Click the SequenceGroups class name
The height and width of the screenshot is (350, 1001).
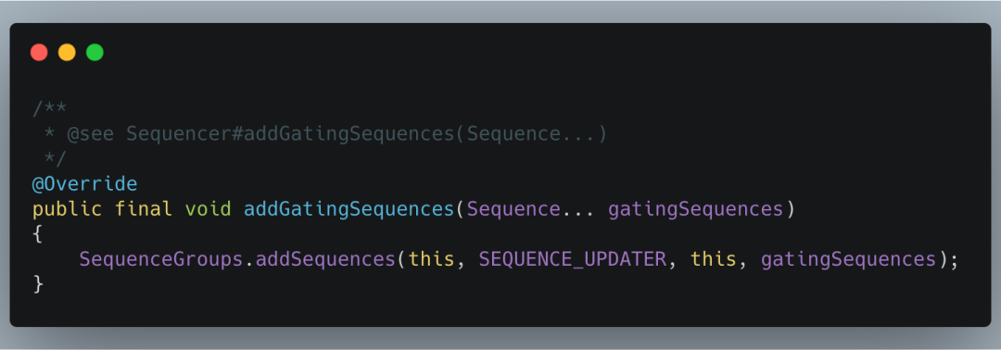coord(161,259)
